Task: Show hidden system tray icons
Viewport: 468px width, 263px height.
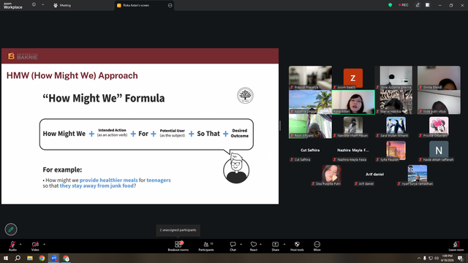Action: click(x=419, y=258)
